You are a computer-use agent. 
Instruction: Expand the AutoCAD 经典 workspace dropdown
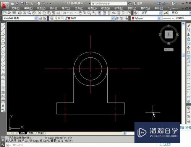36,18
